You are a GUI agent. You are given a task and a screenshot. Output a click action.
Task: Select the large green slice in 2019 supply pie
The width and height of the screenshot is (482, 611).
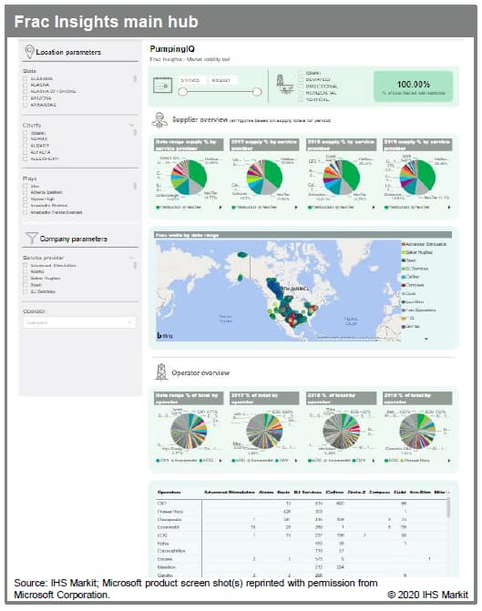pyautogui.click(x=427, y=173)
